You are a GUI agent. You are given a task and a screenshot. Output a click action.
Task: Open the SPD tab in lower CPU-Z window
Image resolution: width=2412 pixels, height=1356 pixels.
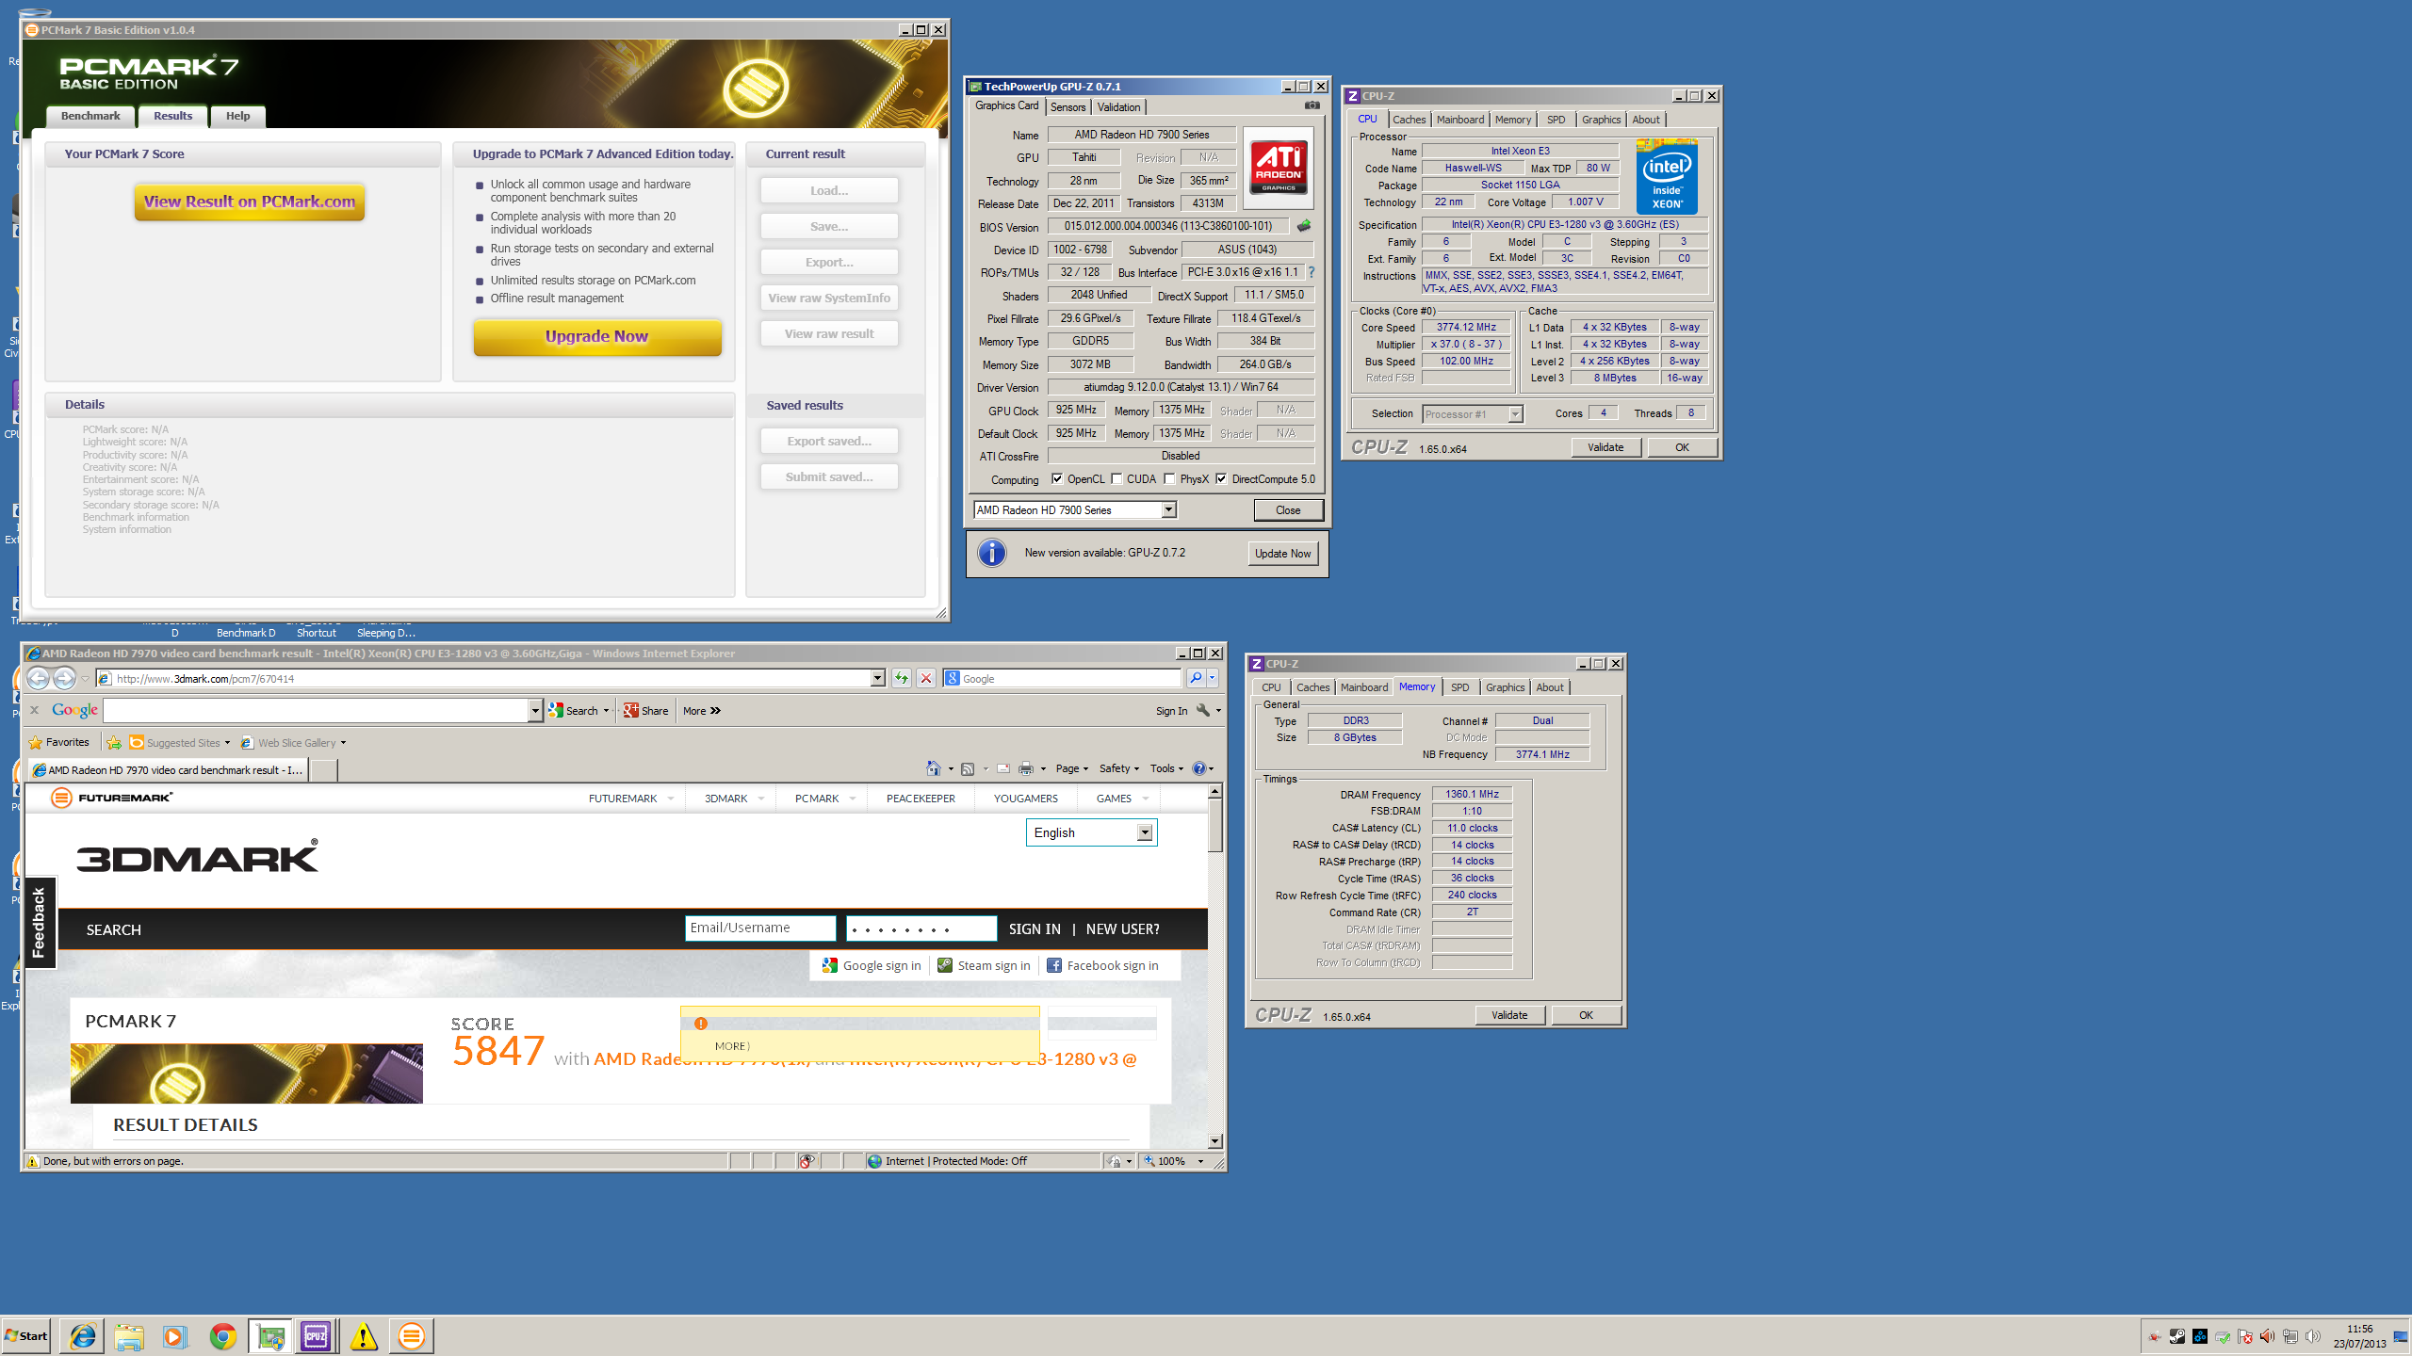click(1459, 687)
